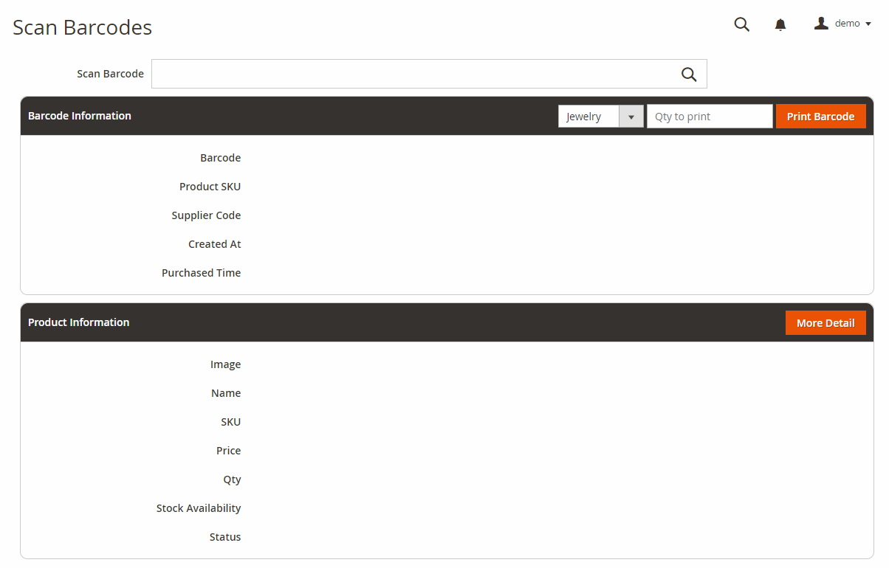The image size is (889, 568).
Task: Click the Product Information header text
Action: 79,322
